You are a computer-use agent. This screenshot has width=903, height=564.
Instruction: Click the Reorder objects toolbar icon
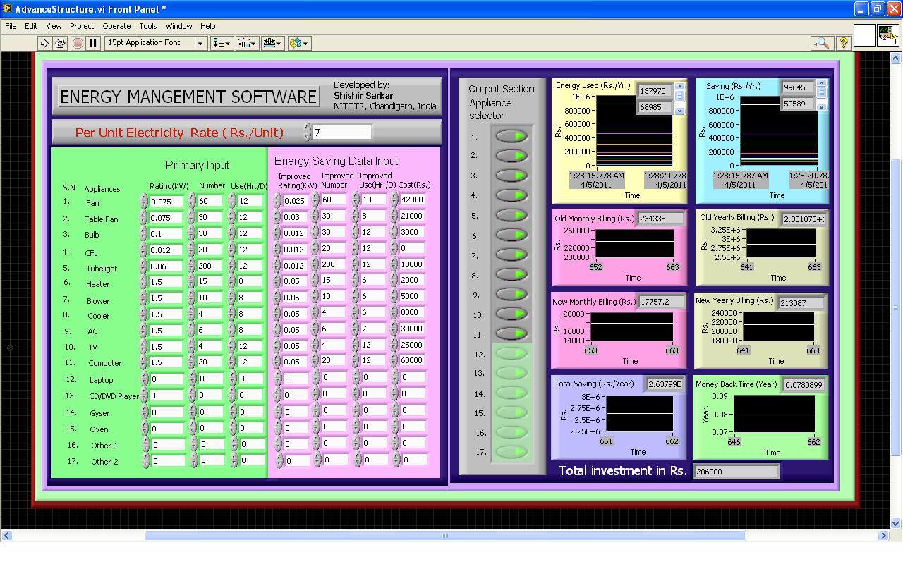point(296,43)
